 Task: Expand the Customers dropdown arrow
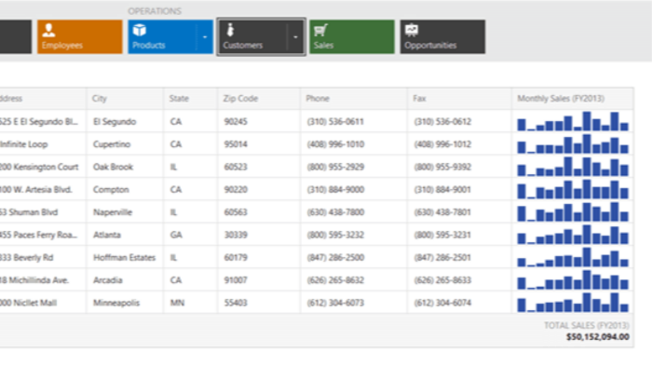pyautogui.click(x=295, y=36)
